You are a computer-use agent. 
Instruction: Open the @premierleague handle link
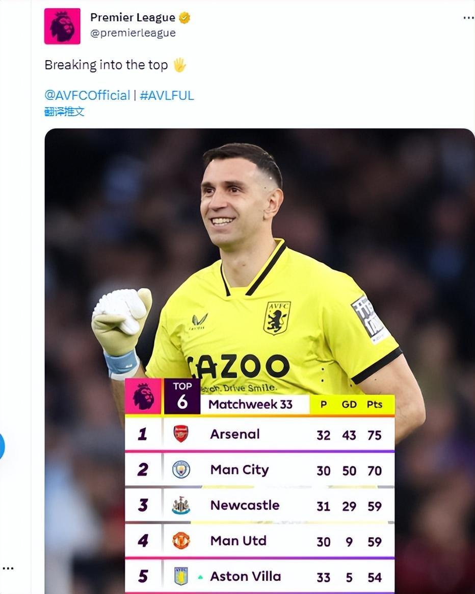(133, 33)
